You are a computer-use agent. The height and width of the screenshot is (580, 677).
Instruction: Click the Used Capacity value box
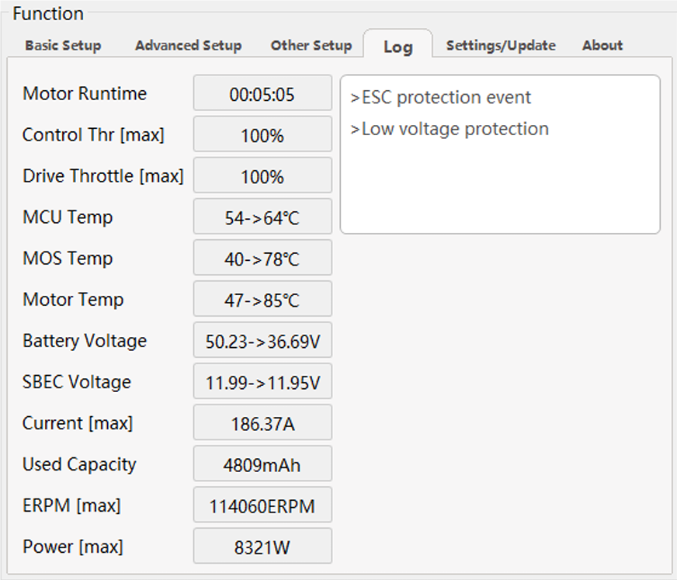(262, 465)
